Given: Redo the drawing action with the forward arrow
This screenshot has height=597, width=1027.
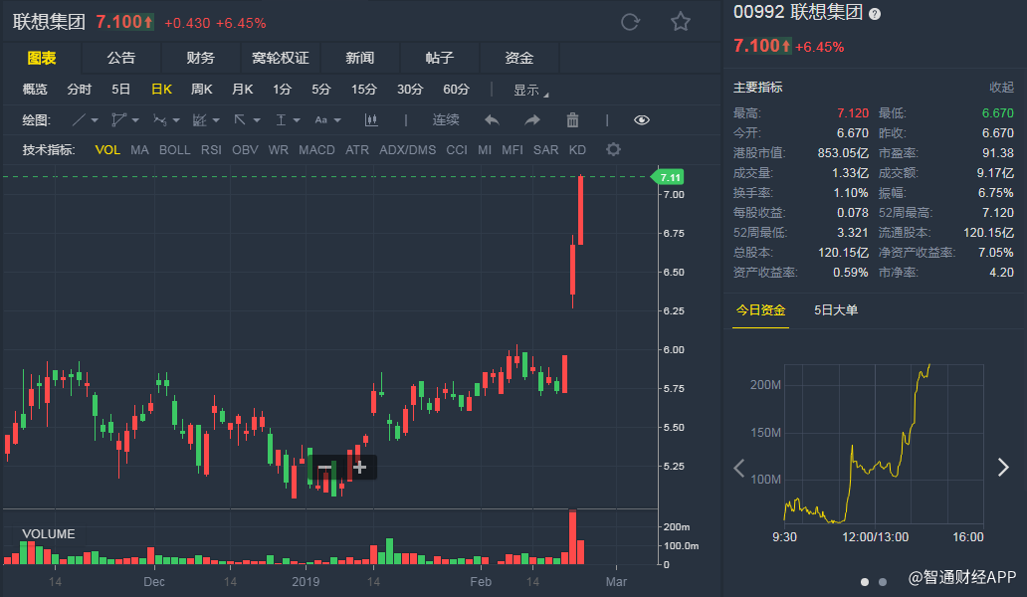Looking at the screenshot, I should tap(531, 119).
